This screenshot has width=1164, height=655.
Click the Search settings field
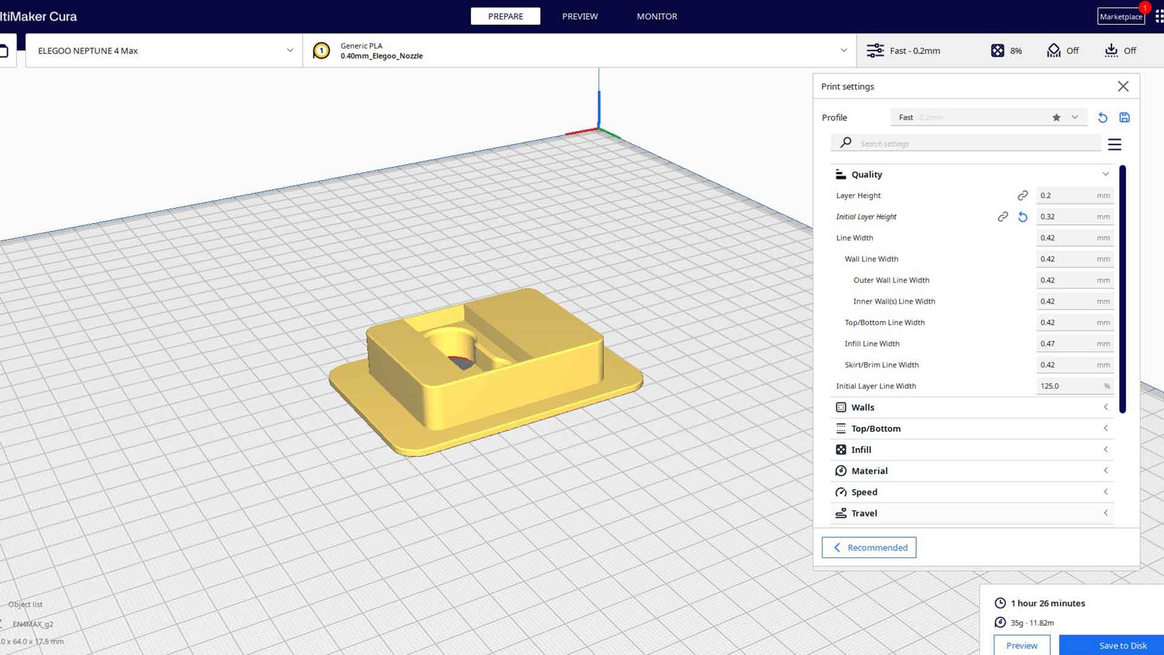point(967,144)
